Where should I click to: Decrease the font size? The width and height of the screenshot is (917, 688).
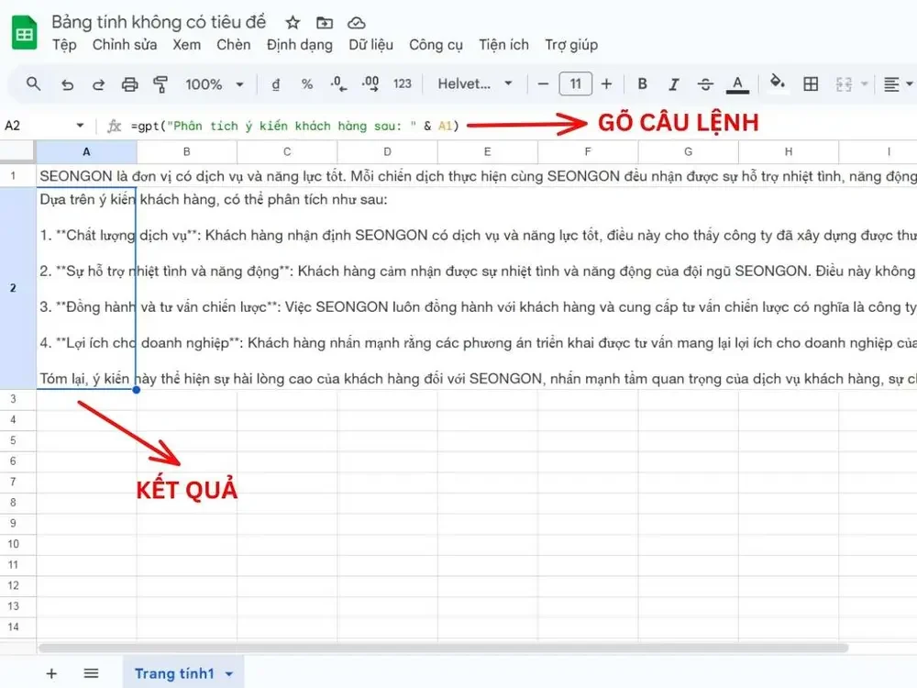tap(543, 84)
